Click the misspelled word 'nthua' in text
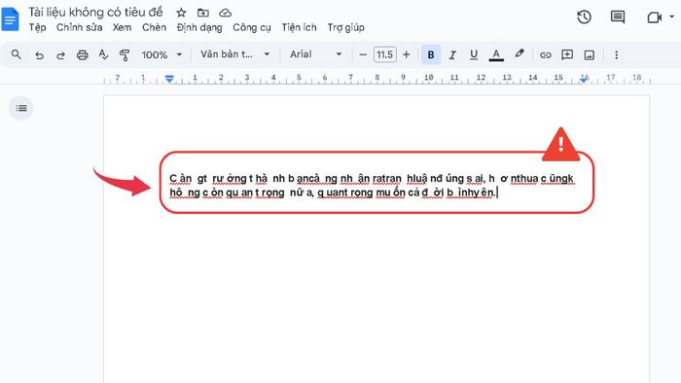681x383 pixels. 524,178
